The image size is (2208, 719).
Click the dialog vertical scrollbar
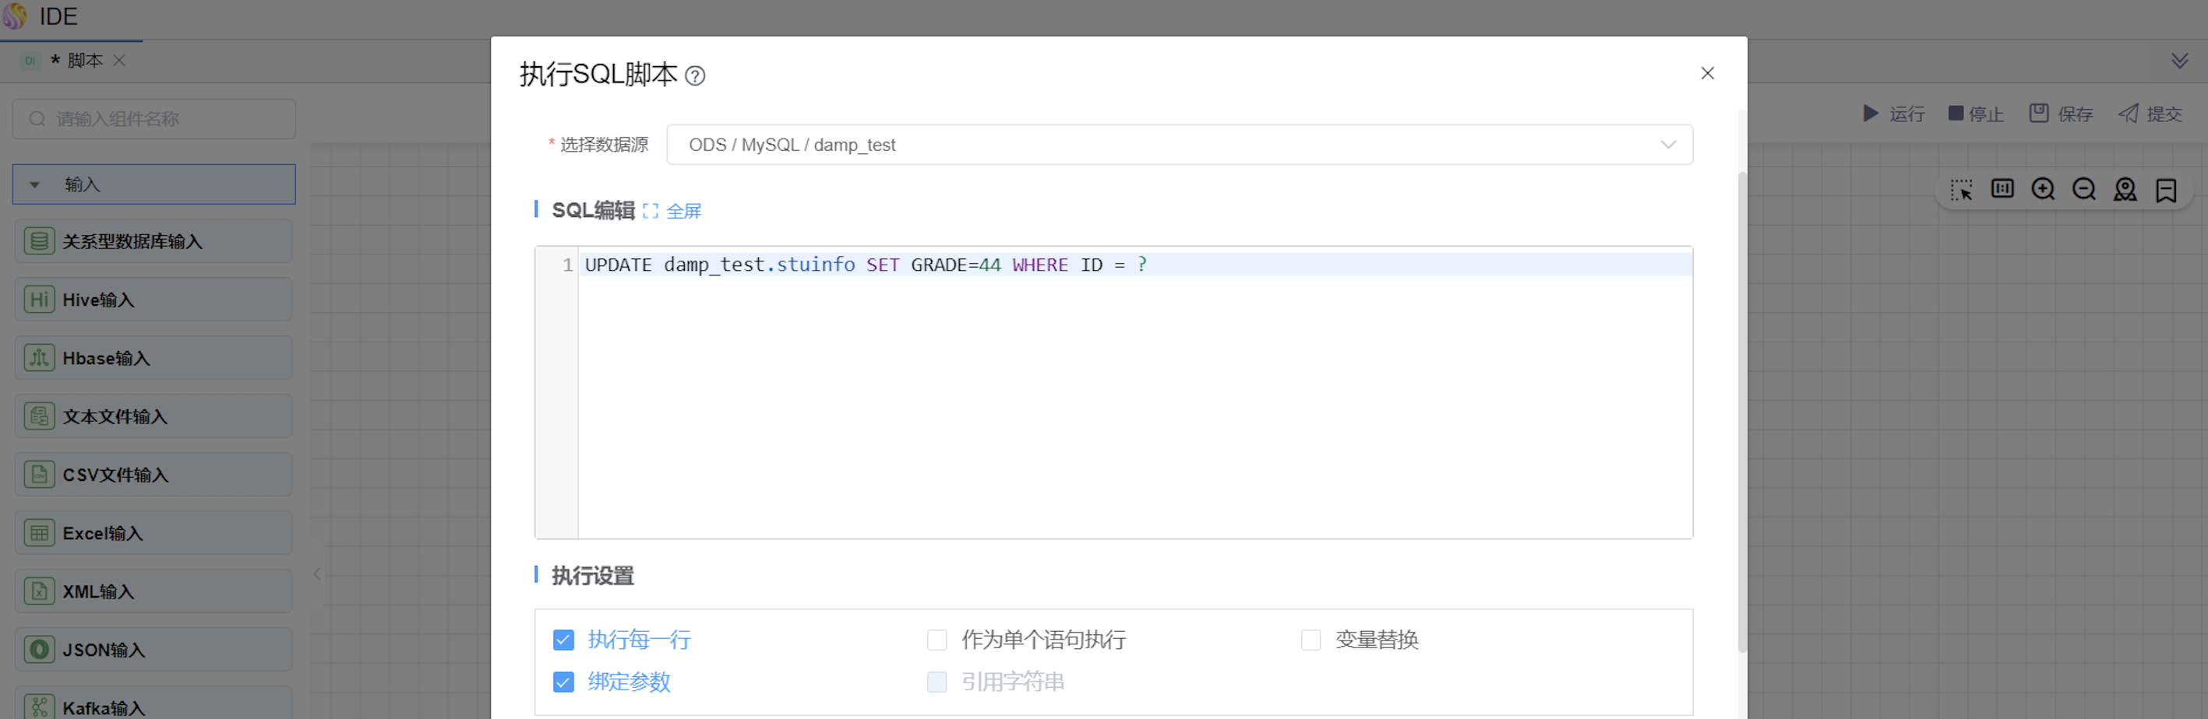pos(1742,412)
